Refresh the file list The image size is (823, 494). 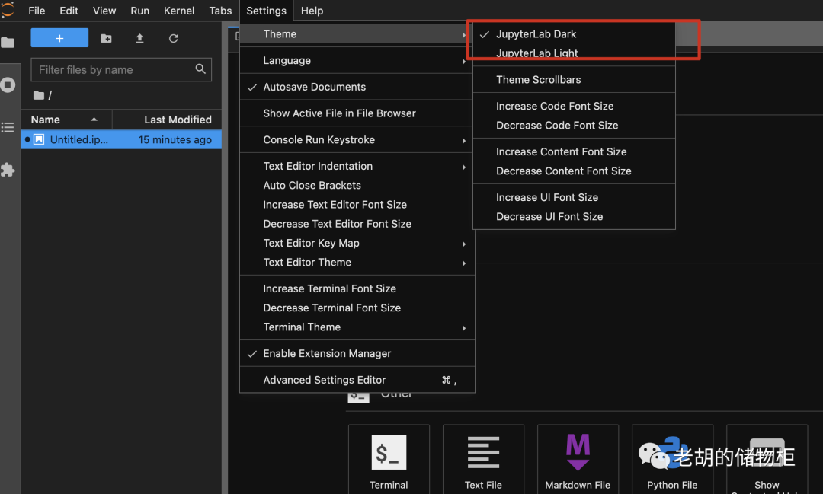tap(173, 38)
